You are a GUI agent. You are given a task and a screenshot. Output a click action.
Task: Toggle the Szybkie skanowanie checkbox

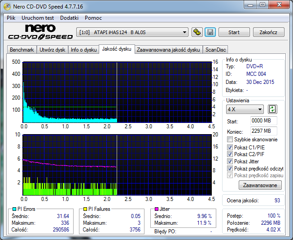pos(230,140)
